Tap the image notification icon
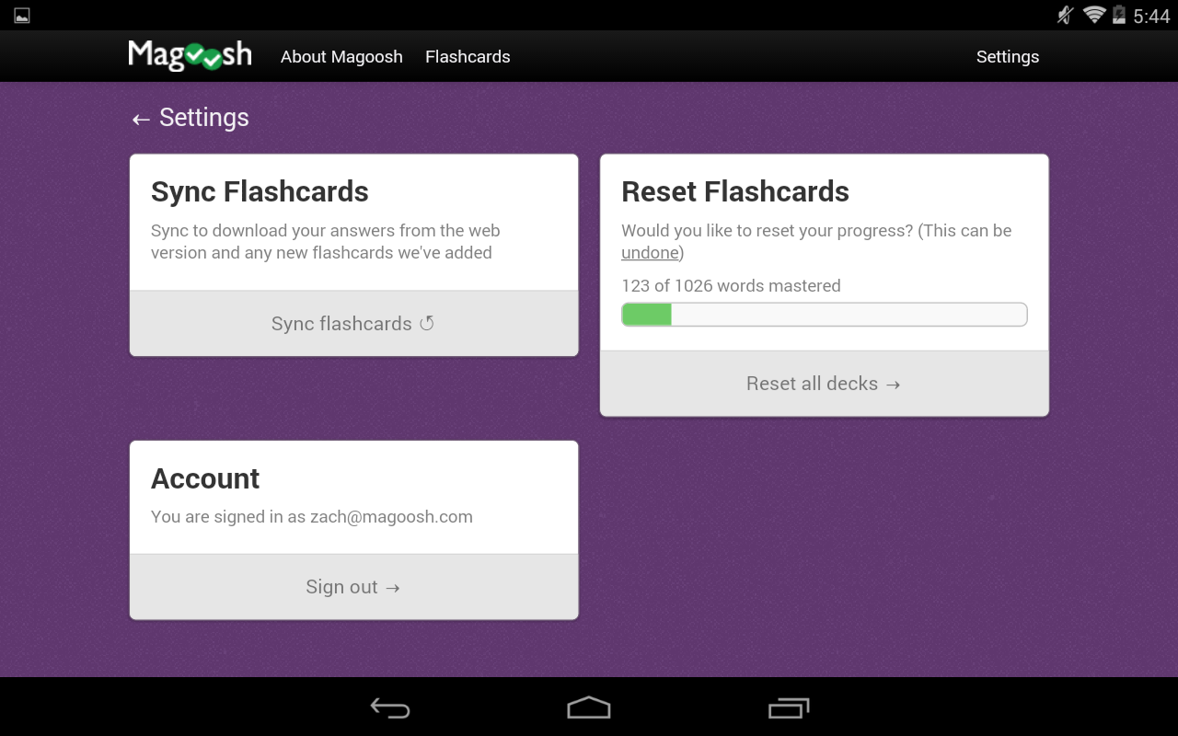This screenshot has height=736, width=1178. pos(22,16)
